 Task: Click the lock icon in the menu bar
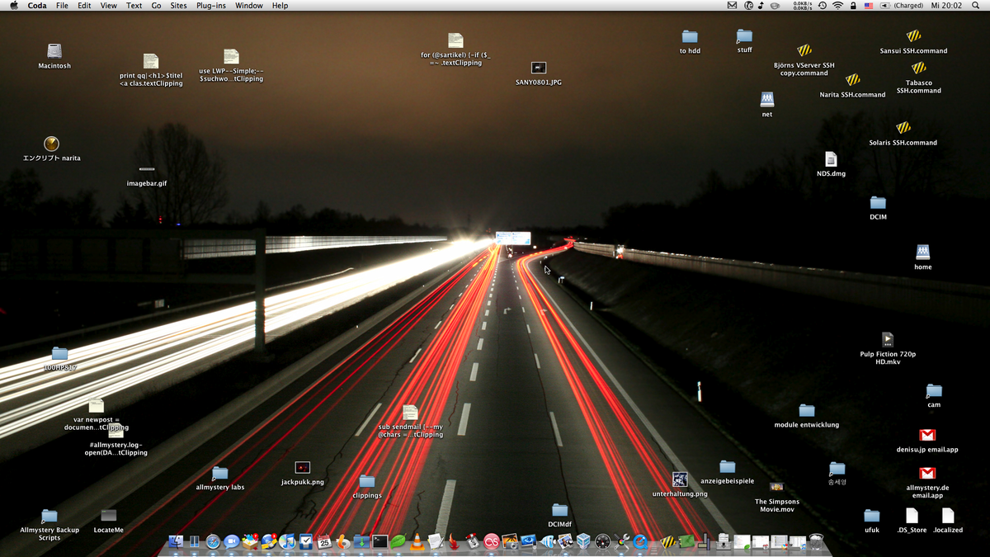[x=853, y=6]
